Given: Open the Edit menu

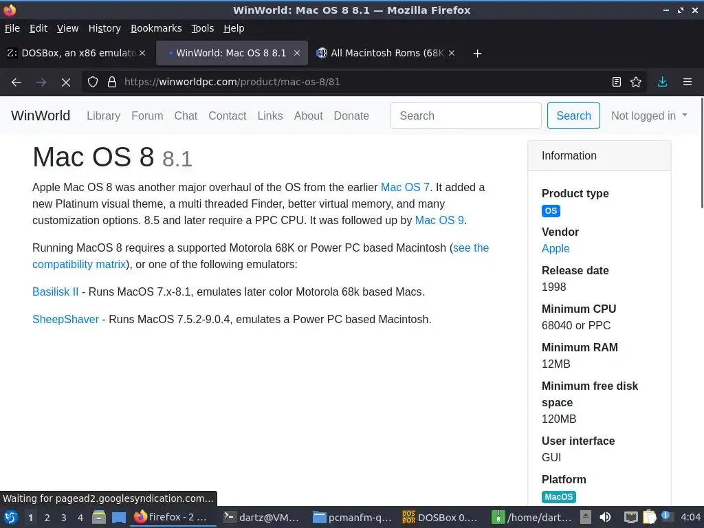Looking at the screenshot, I should point(38,28).
